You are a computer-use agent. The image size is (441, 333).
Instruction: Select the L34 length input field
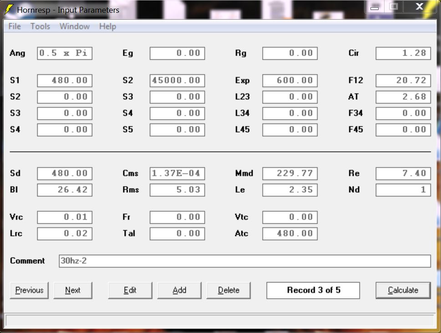pyautogui.click(x=290, y=113)
